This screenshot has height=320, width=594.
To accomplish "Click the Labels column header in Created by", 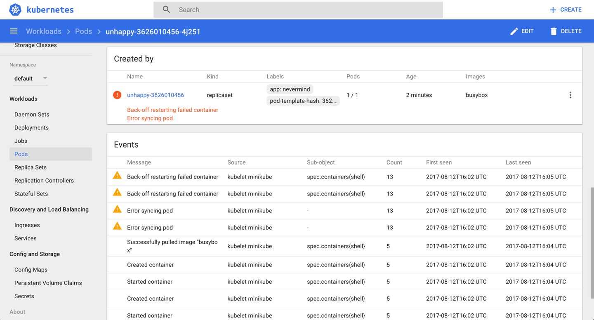I will click(x=275, y=76).
